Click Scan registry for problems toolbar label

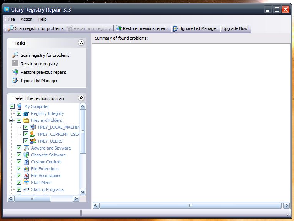[39, 28]
